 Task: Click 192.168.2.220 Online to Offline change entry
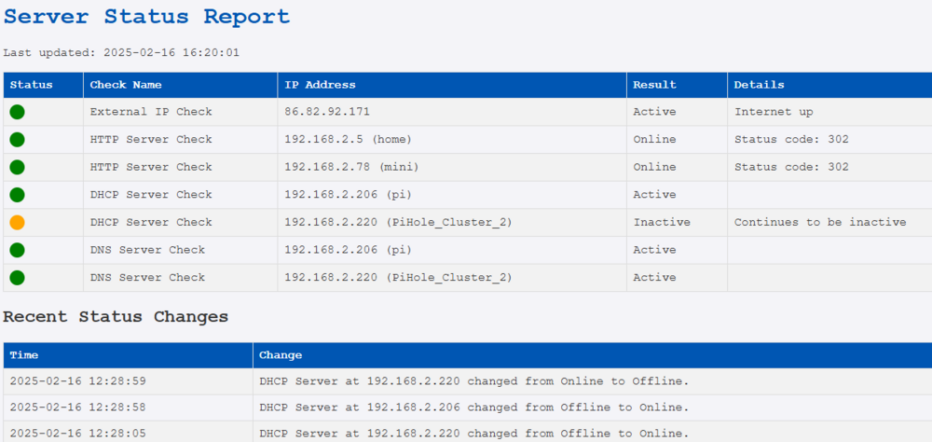pyautogui.click(x=474, y=381)
